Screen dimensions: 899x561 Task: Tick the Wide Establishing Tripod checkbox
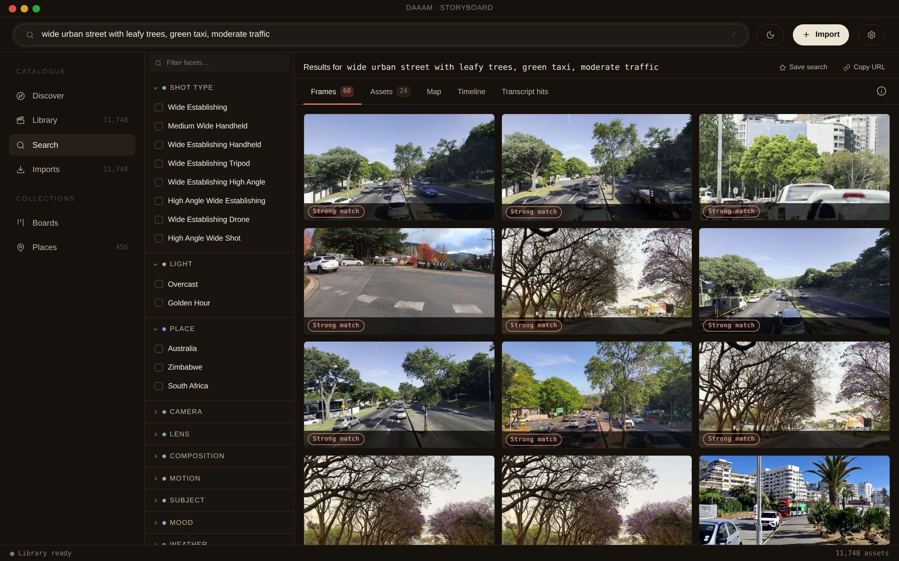(159, 164)
